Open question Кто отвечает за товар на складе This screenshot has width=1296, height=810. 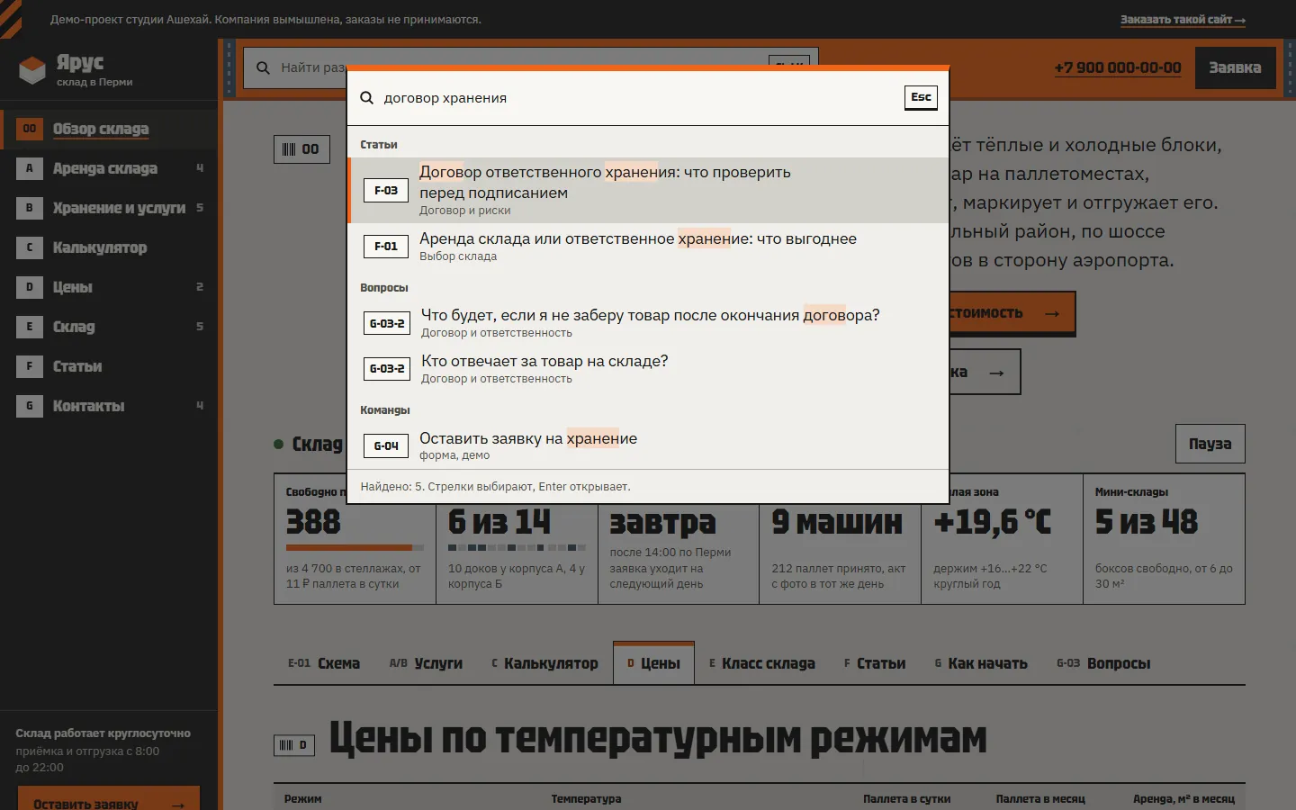pos(648,369)
